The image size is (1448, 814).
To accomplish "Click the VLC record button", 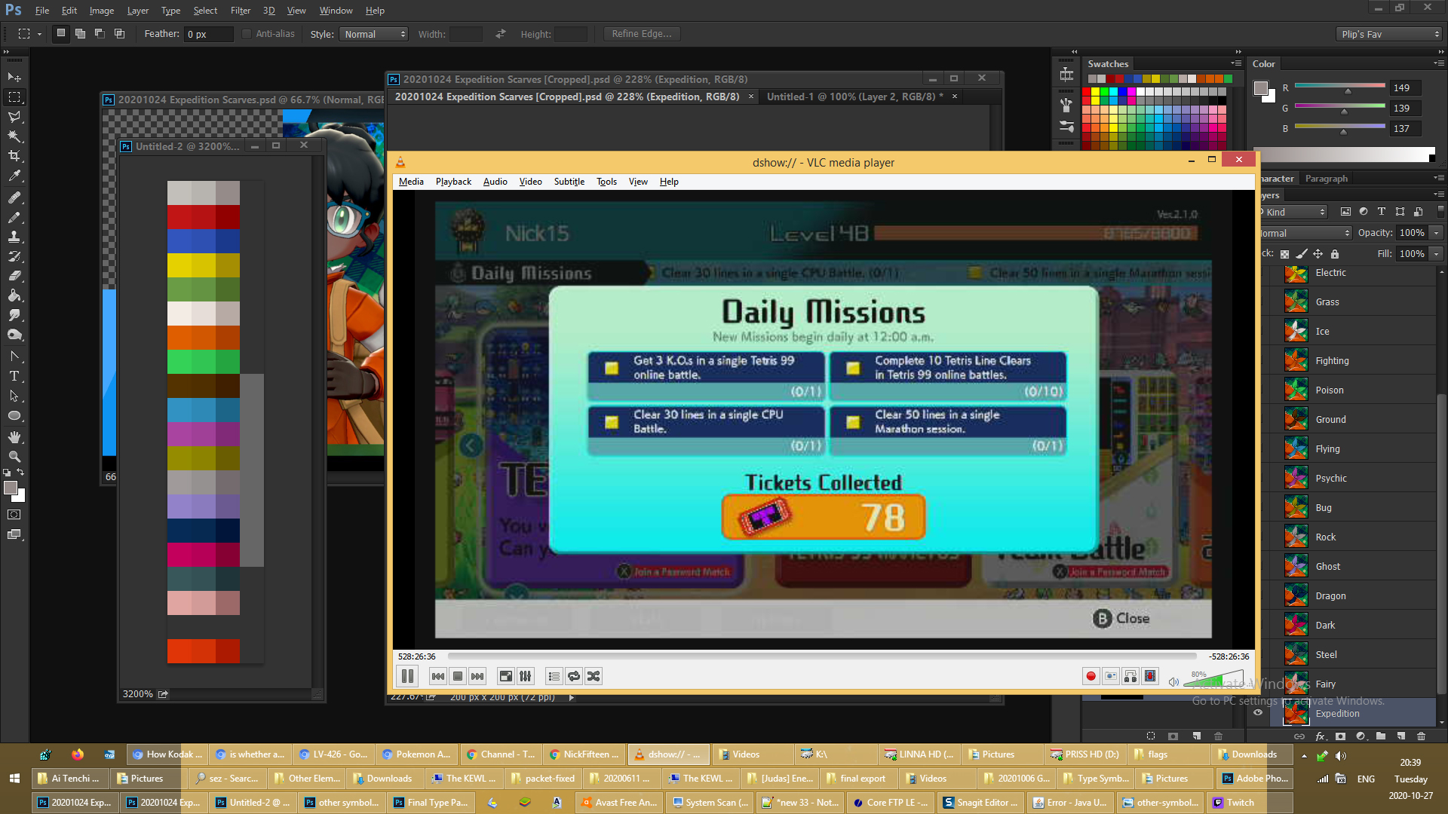I will point(1091,676).
